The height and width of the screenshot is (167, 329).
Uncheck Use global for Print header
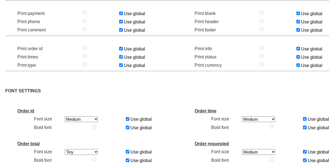tap(298, 22)
